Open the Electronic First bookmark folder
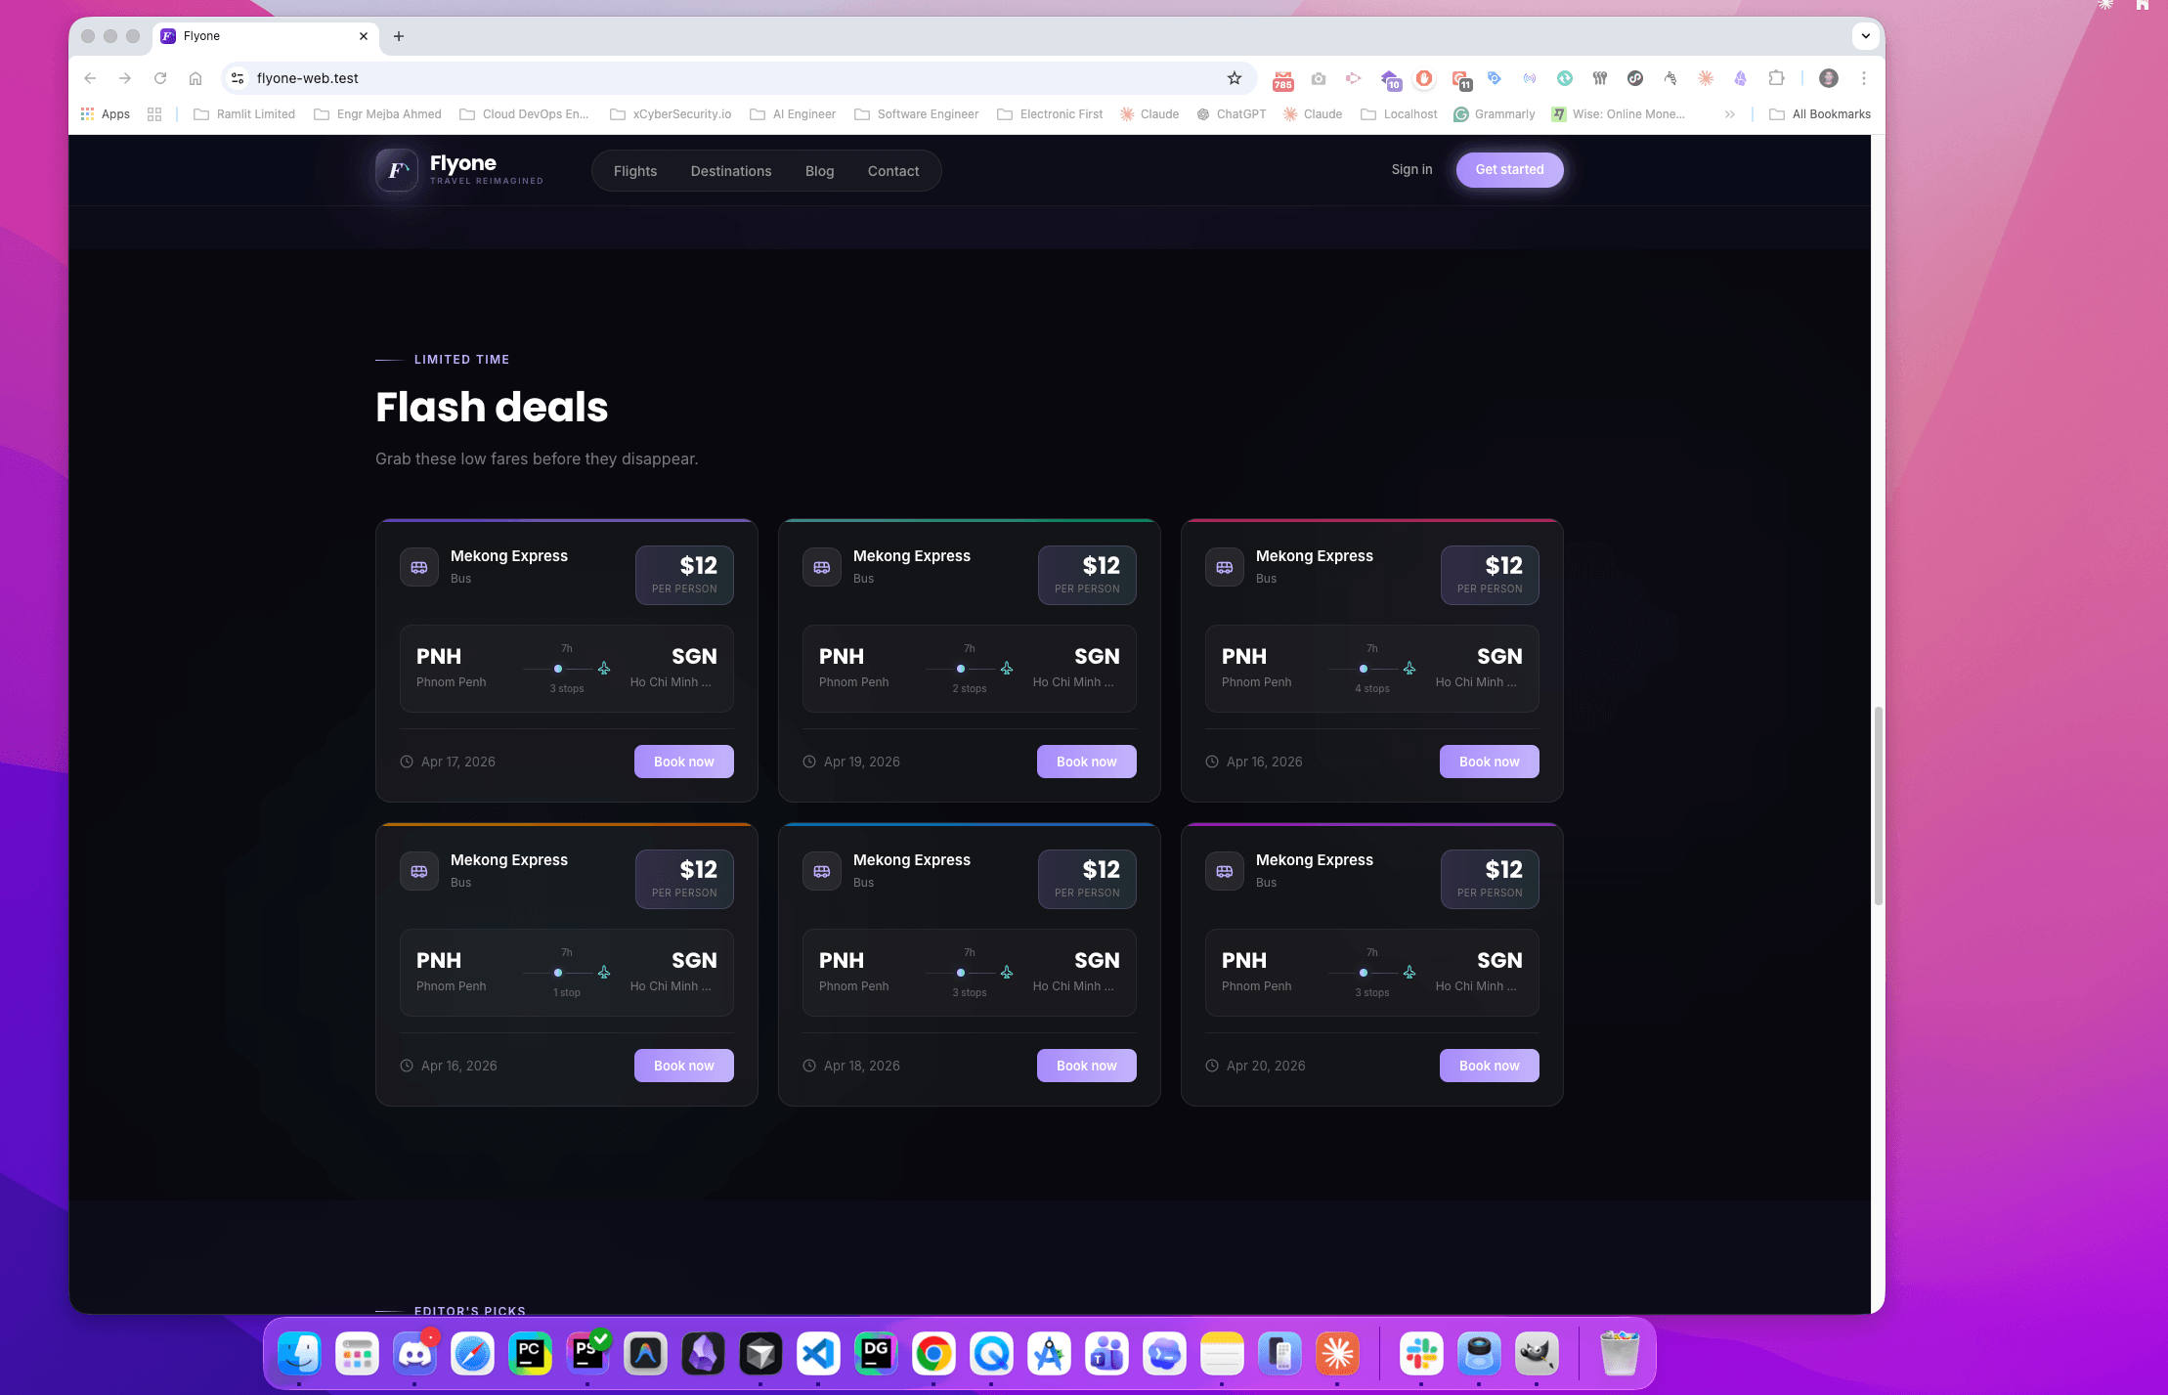Viewport: 2168px width, 1395px height. 1050,114
